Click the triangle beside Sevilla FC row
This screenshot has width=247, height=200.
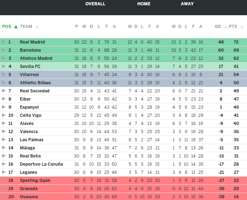click(4, 67)
